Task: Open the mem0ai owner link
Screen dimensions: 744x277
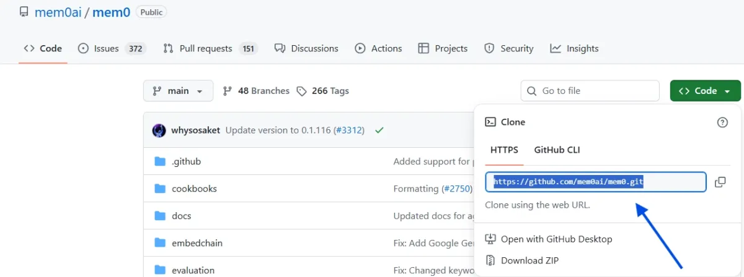Action: (x=59, y=12)
